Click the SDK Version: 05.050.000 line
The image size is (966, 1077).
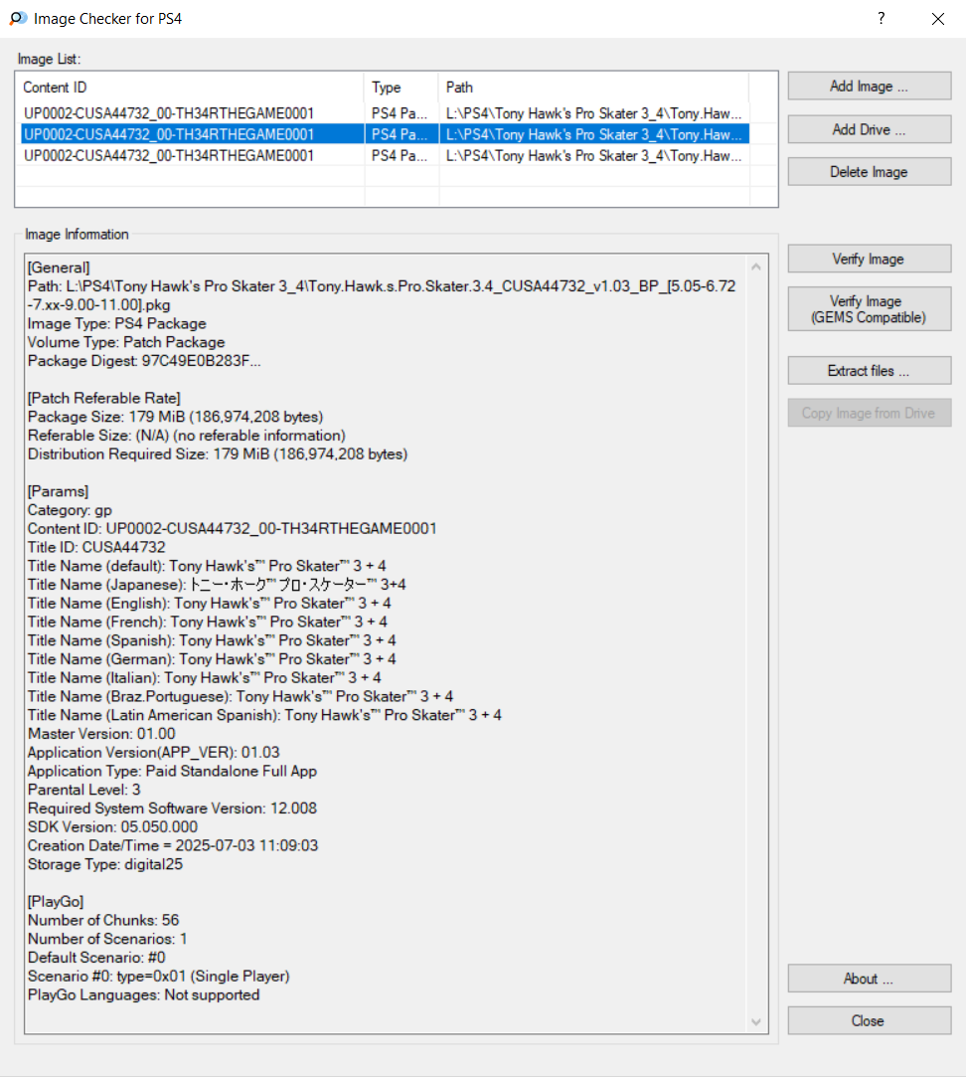pos(112,827)
